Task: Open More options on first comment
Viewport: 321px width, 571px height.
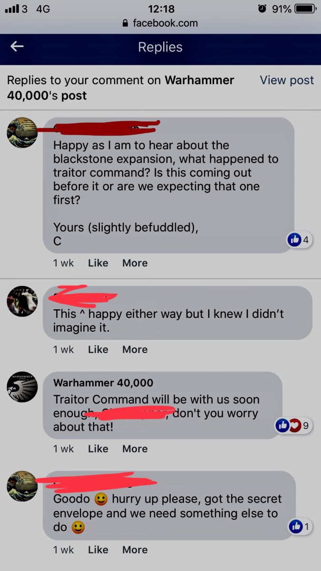Action: point(135,263)
